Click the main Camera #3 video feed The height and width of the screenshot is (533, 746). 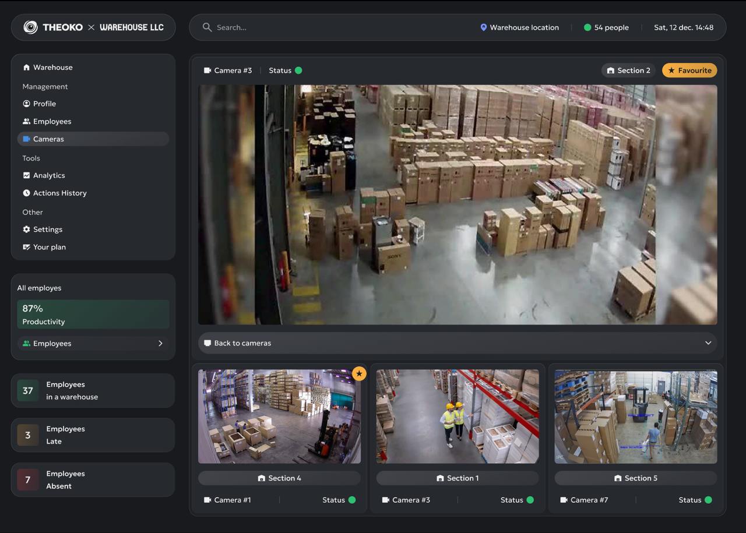[x=458, y=205]
